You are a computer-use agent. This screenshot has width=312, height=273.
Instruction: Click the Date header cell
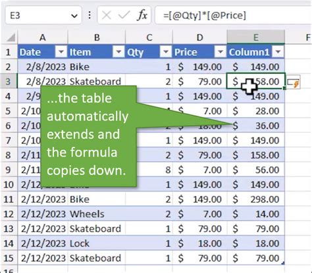click(x=43, y=52)
